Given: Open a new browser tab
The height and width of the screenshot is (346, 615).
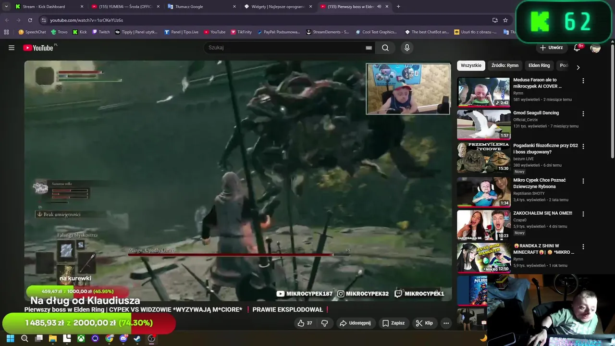Looking at the screenshot, I should coord(398,6).
